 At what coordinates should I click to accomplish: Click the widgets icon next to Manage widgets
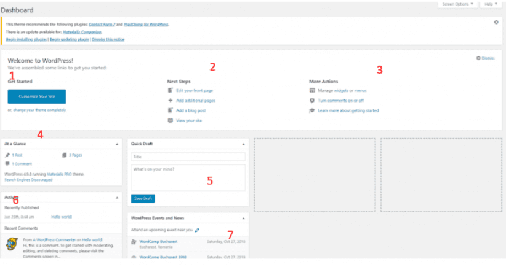[313, 90]
